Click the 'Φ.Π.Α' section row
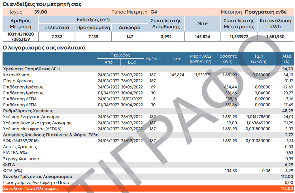295x193 pixels. click(x=148, y=165)
